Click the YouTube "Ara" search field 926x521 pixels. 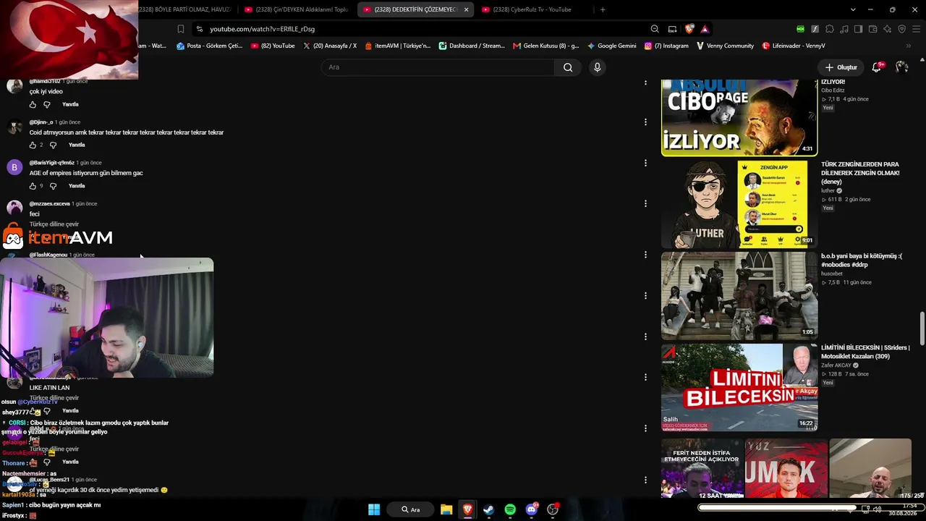tap(438, 67)
